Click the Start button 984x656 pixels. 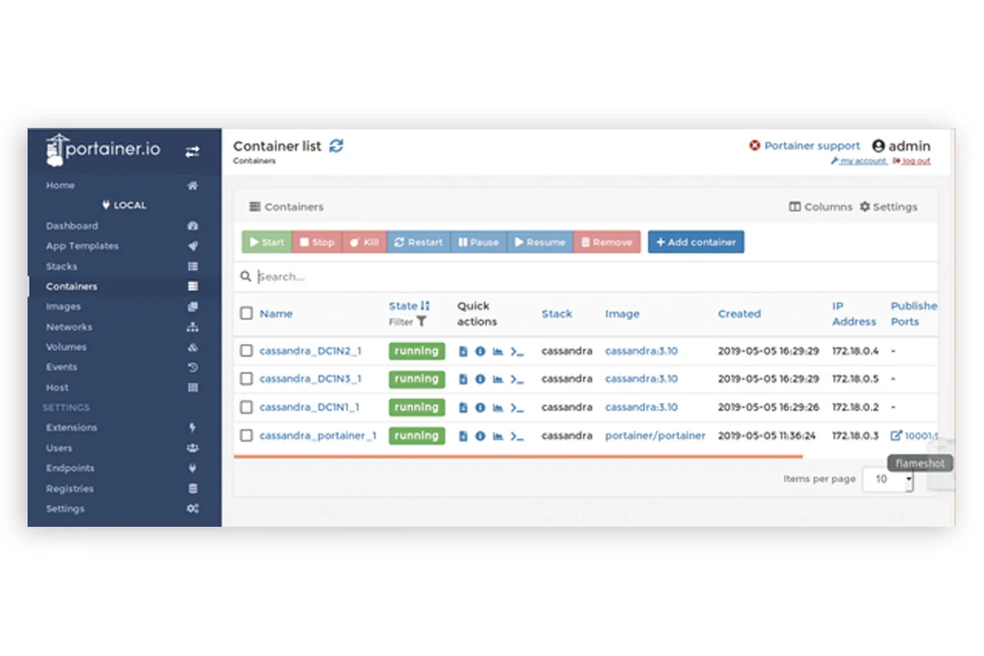(x=267, y=242)
